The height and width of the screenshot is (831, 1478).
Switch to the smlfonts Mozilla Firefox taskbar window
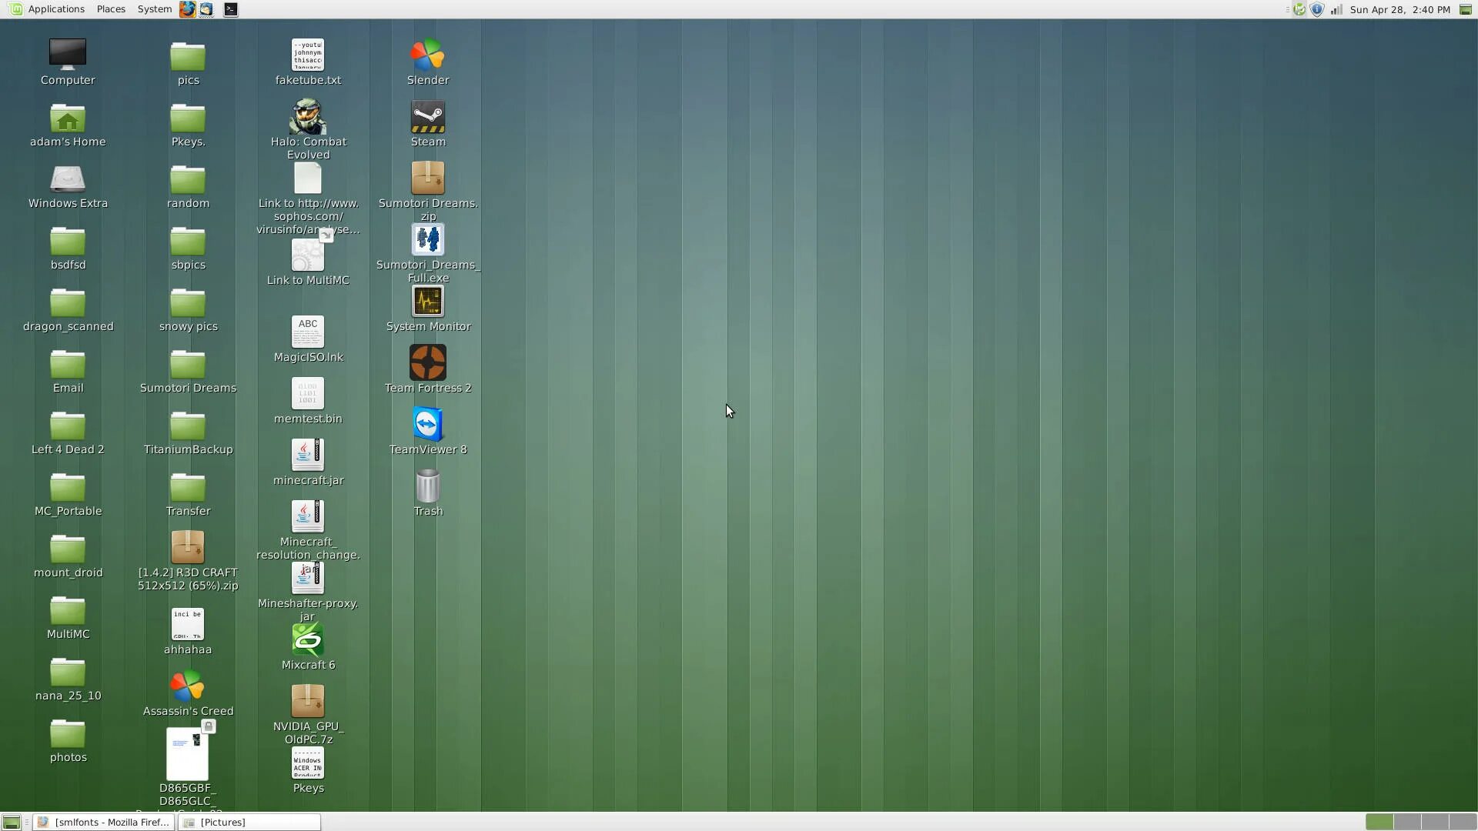104,822
